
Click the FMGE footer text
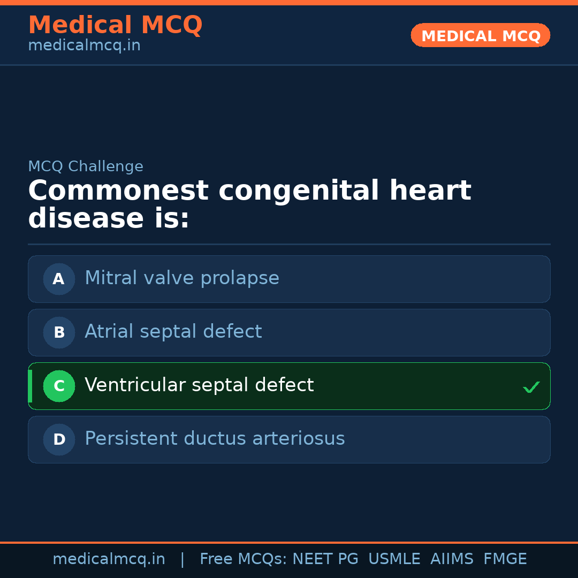[x=505, y=559]
